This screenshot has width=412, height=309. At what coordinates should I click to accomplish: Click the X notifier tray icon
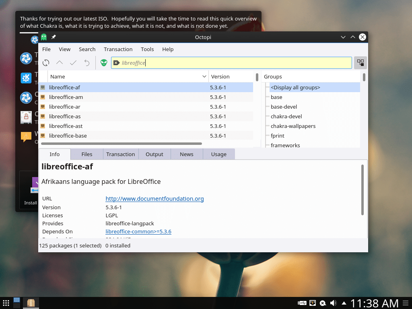click(323, 303)
